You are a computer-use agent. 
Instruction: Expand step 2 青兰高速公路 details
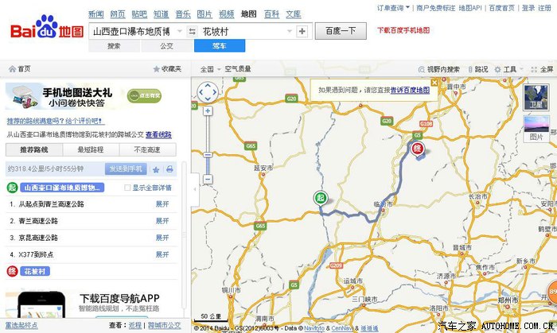[x=162, y=221]
